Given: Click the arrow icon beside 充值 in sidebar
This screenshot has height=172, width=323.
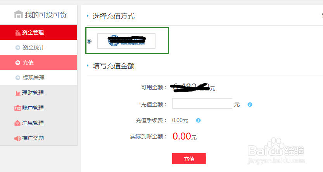Looking at the screenshot, I should click(18, 63).
